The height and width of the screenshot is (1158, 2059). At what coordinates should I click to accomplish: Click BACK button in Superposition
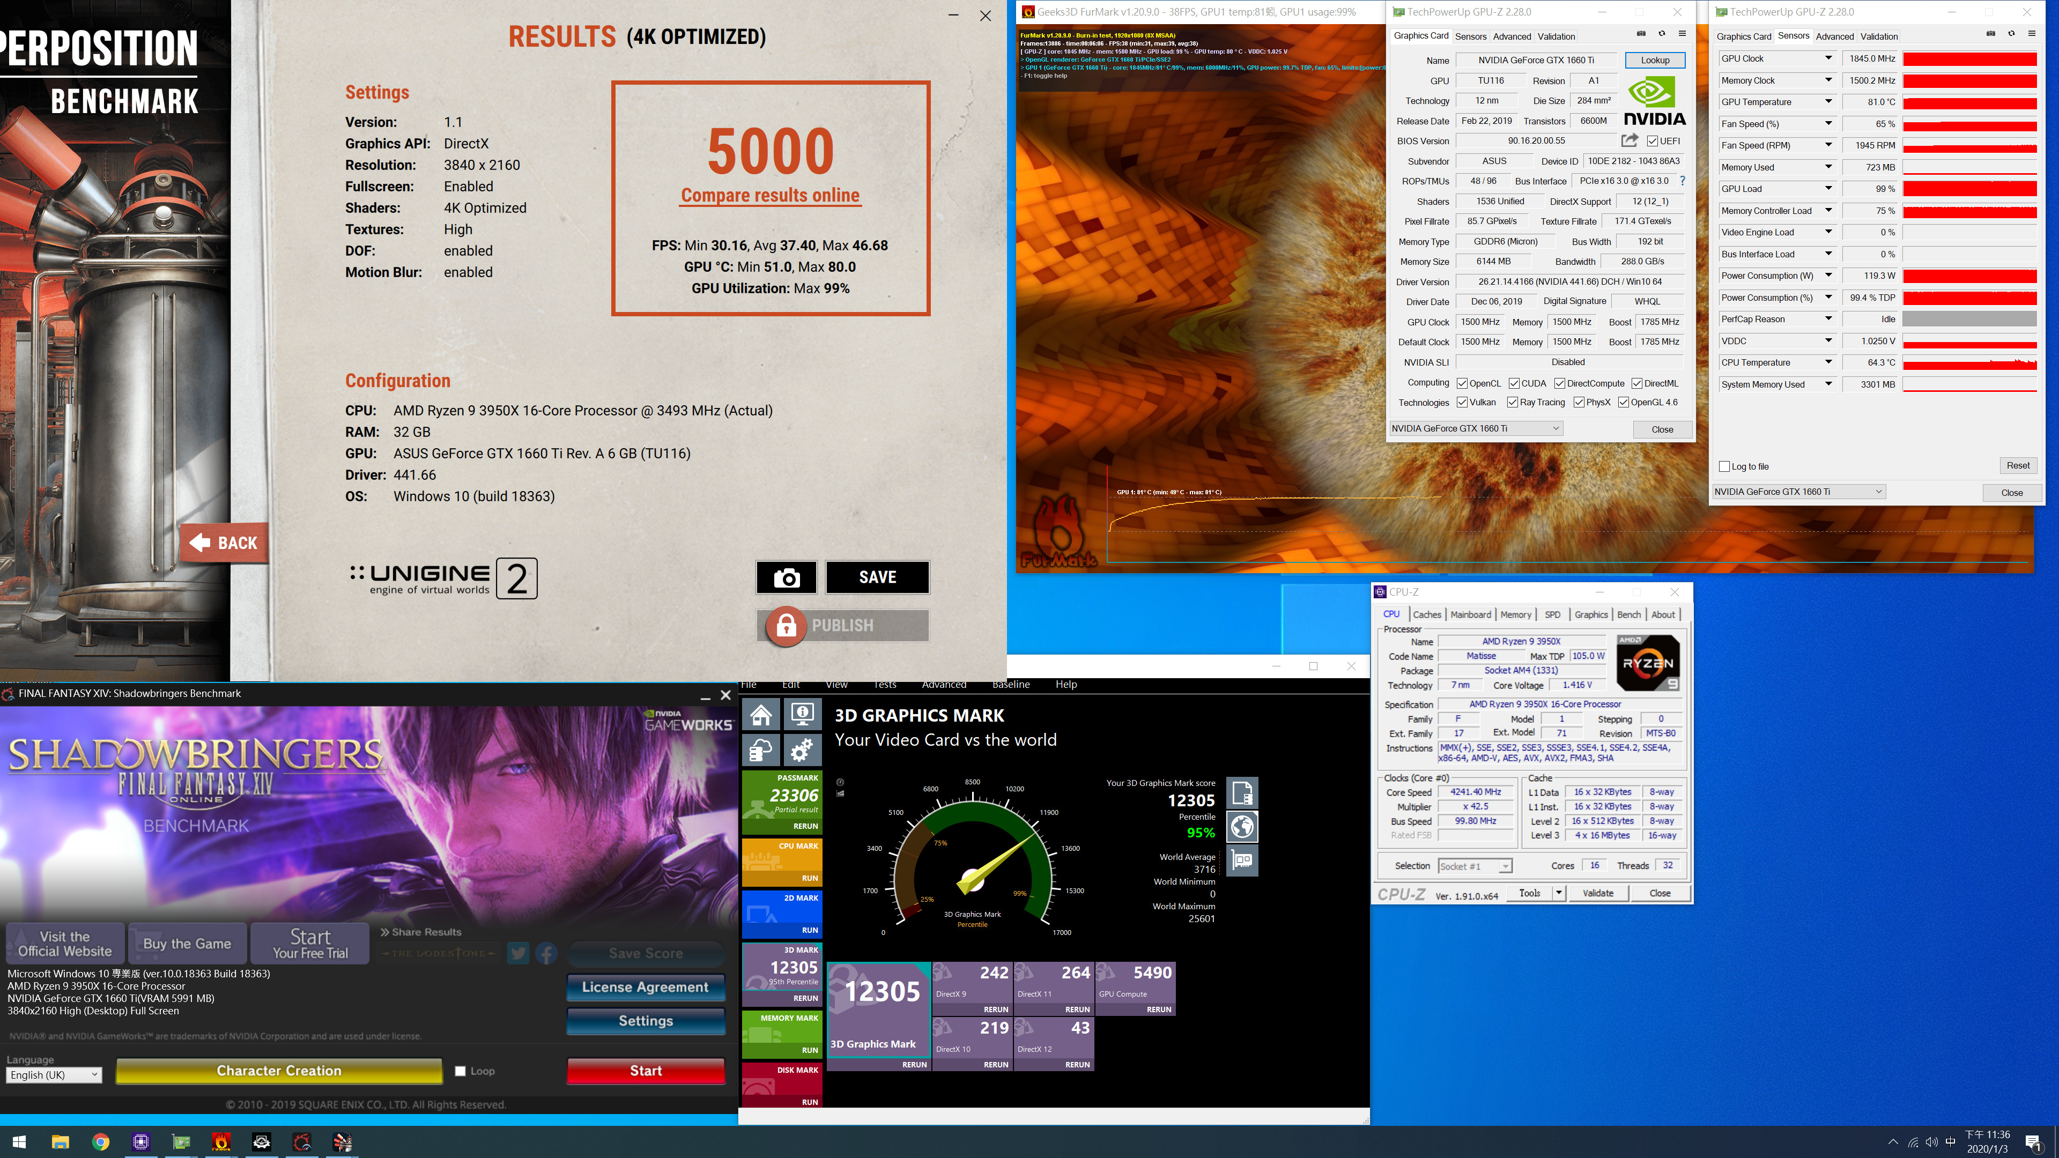[224, 544]
